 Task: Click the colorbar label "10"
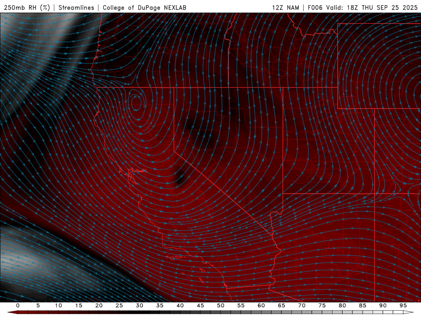click(x=58, y=306)
